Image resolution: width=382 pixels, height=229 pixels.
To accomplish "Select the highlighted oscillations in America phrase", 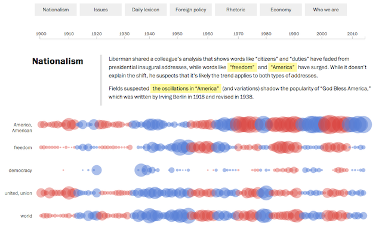I will click(186, 88).
